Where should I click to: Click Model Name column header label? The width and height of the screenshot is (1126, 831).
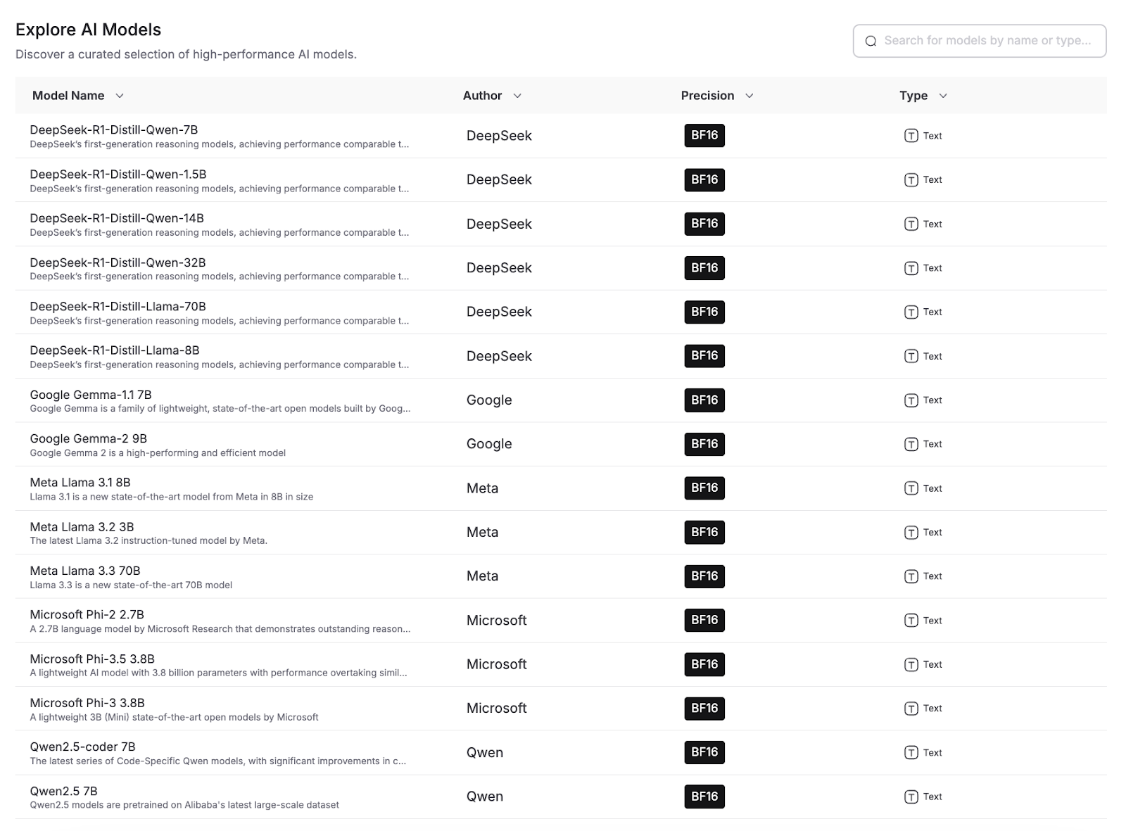(x=68, y=96)
